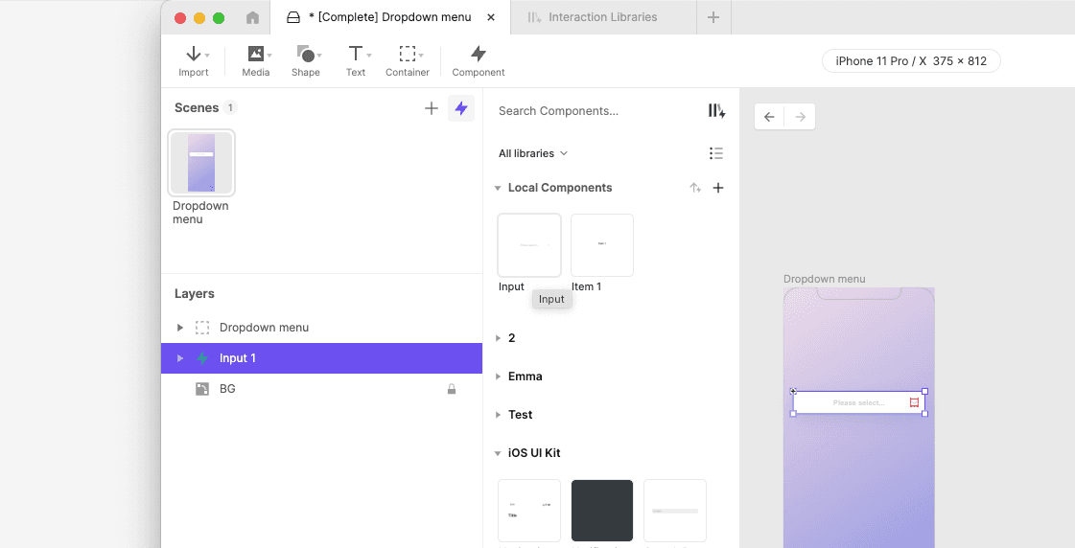Choose the Shape tool
The height and width of the screenshot is (548, 1075).
(x=306, y=61)
